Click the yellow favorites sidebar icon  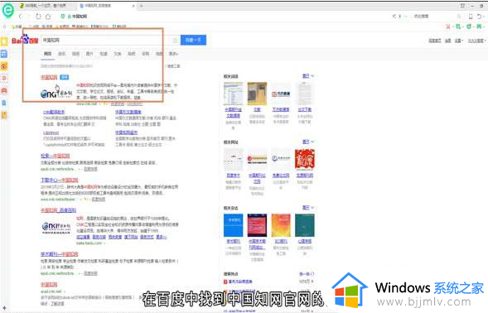pos(4,41)
